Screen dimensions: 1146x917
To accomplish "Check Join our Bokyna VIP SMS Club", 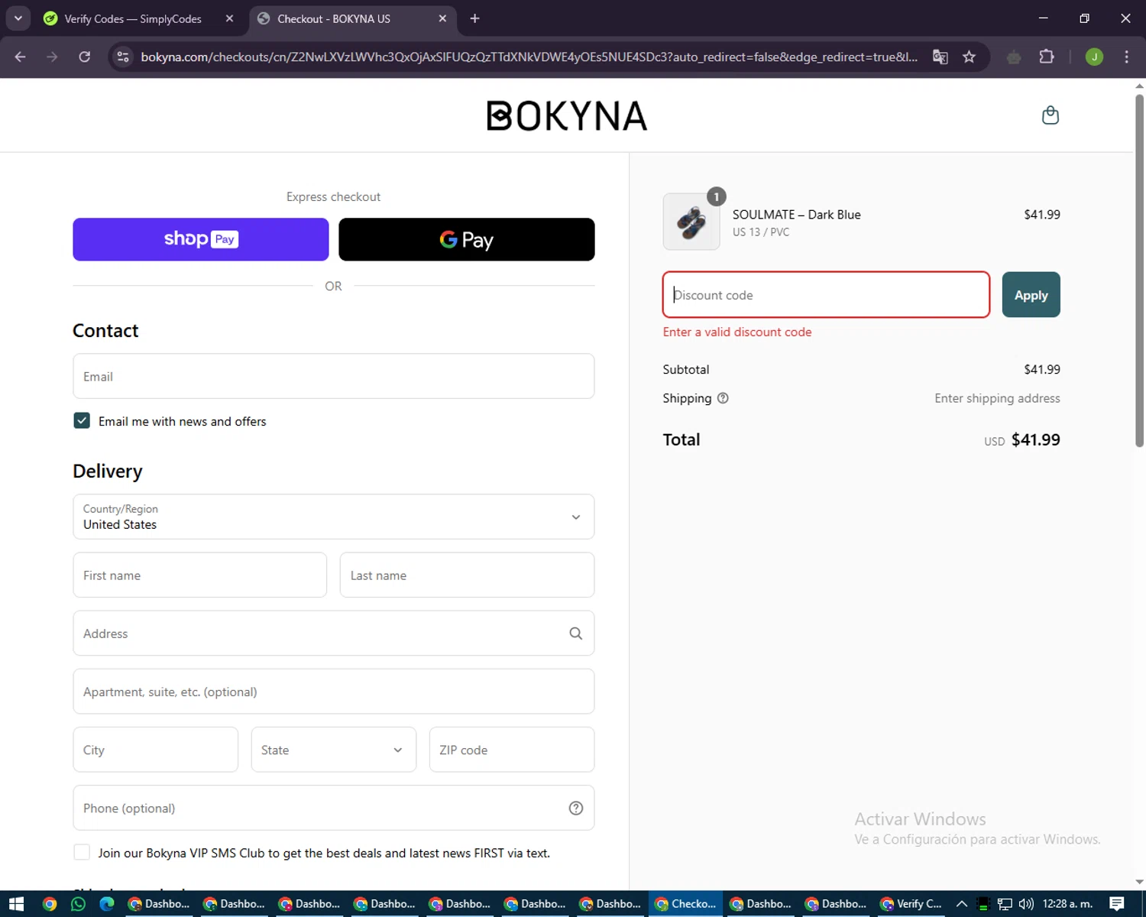I will pos(82,852).
